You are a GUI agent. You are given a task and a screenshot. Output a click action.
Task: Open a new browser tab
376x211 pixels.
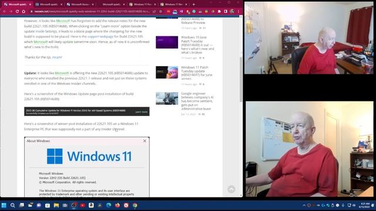click(194, 4)
